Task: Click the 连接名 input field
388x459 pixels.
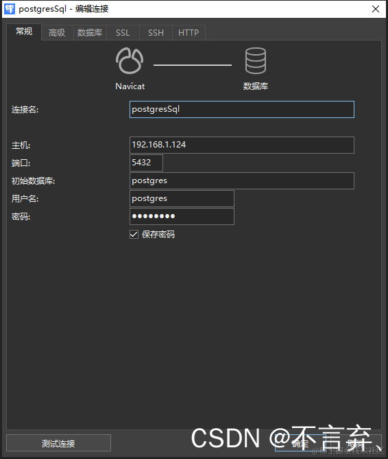Action: point(242,110)
